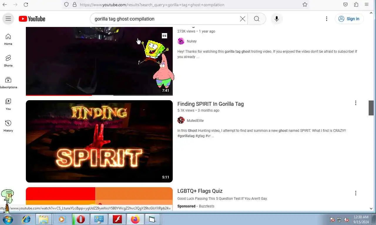Open the clock showing 12:30 AM
The width and height of the screenshot is (376, 225).
361,219
